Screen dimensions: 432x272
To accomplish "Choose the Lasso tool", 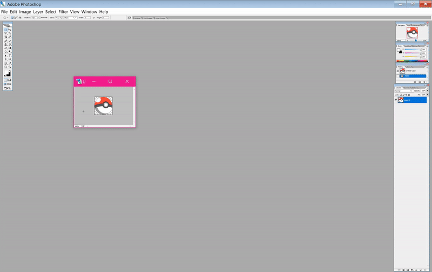I will [5, 33].
